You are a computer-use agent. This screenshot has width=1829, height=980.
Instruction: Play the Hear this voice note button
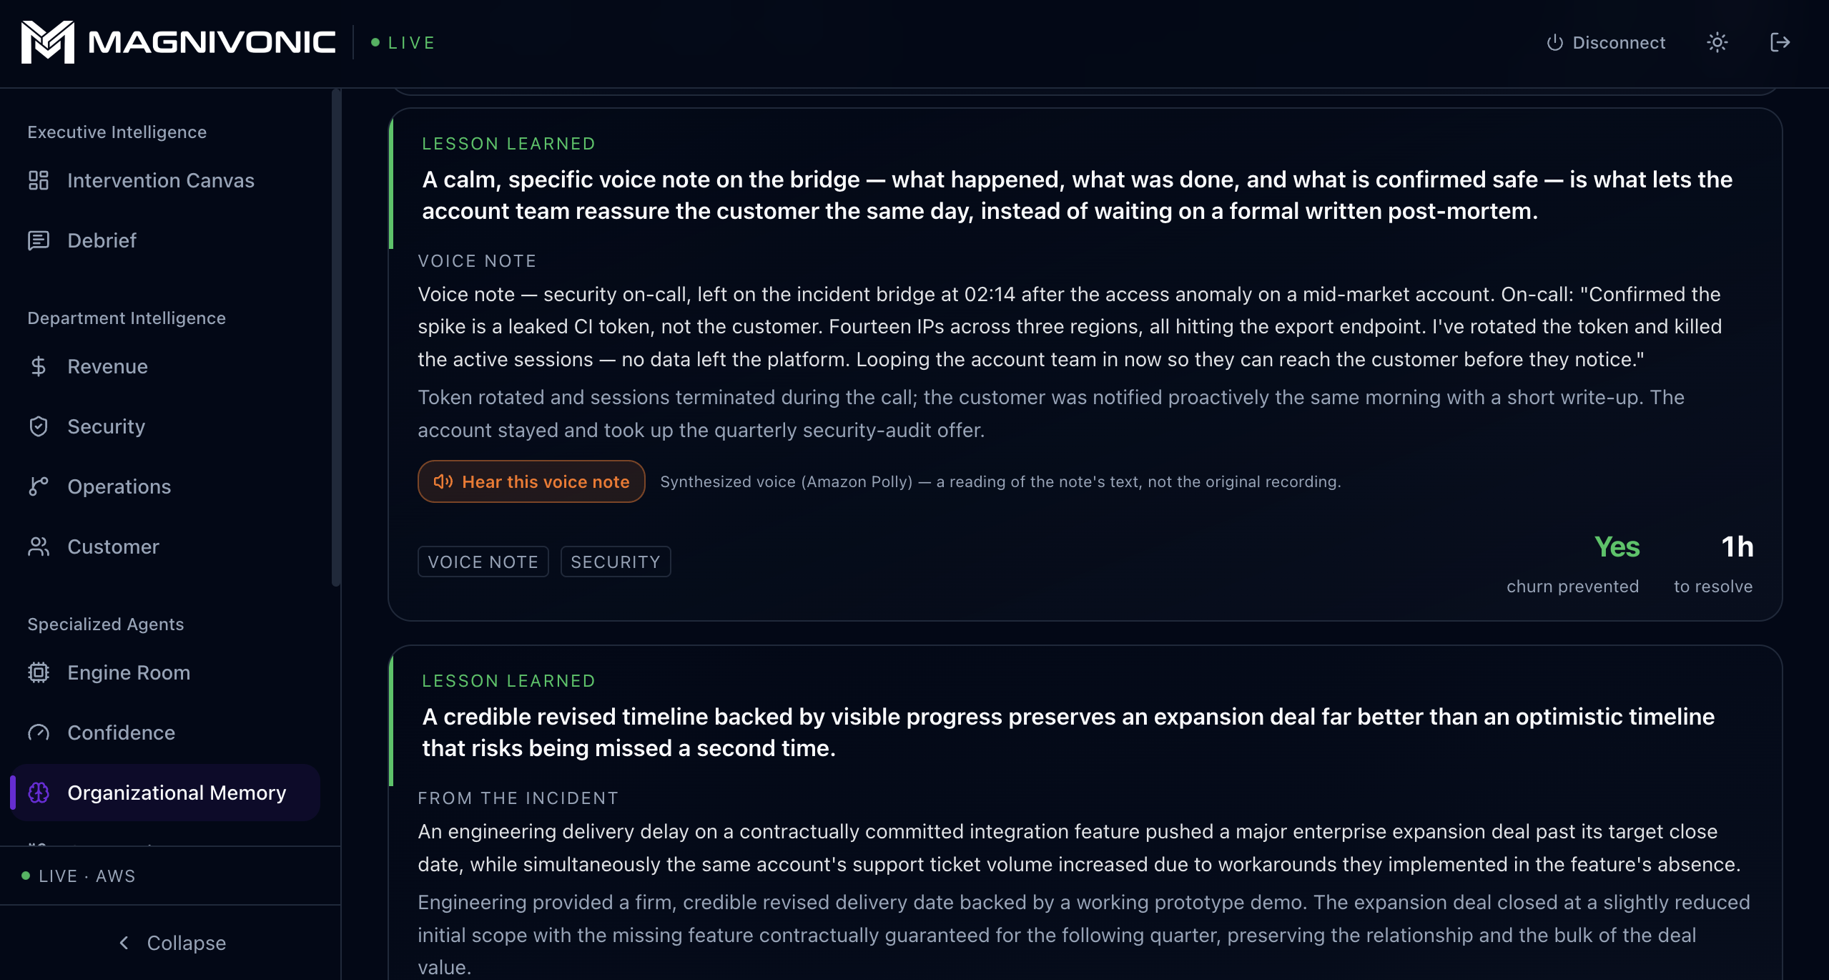(x=531, y=481)
